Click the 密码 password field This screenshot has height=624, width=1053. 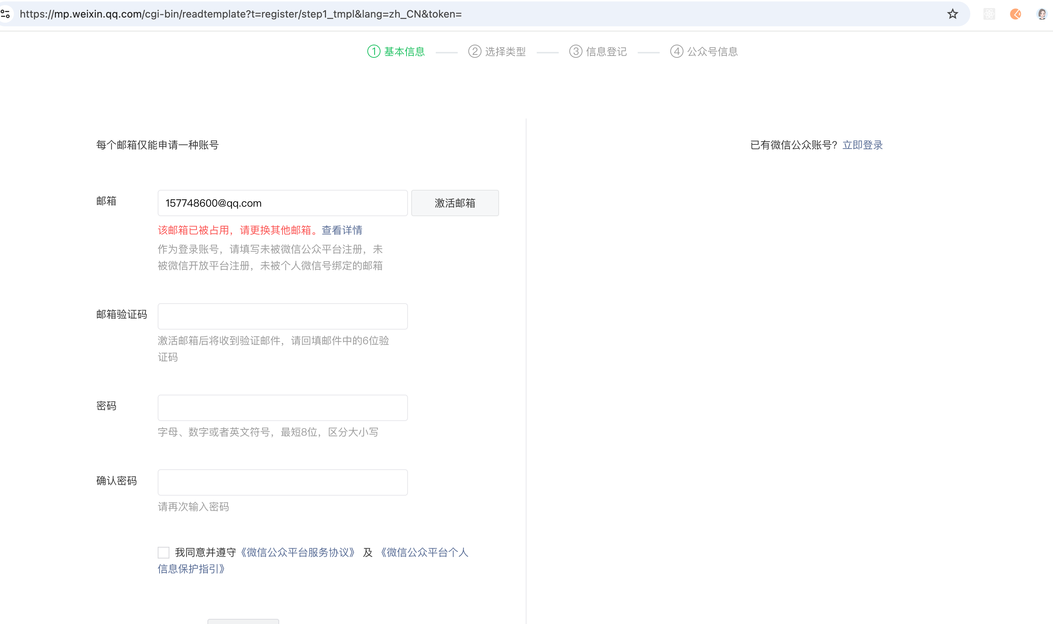click(x=282, y=407)
